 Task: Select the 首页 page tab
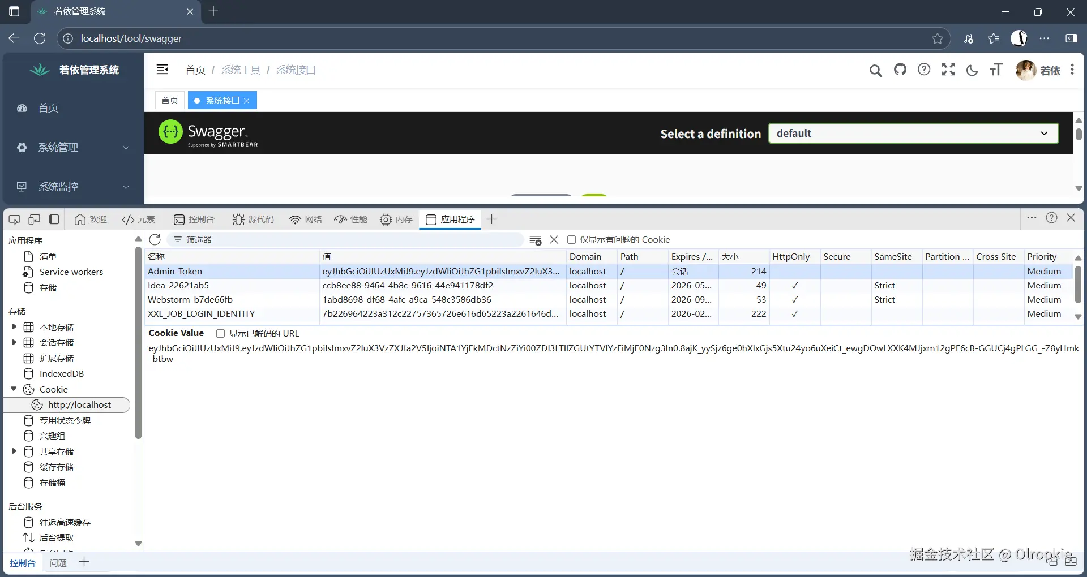(170, 101)
